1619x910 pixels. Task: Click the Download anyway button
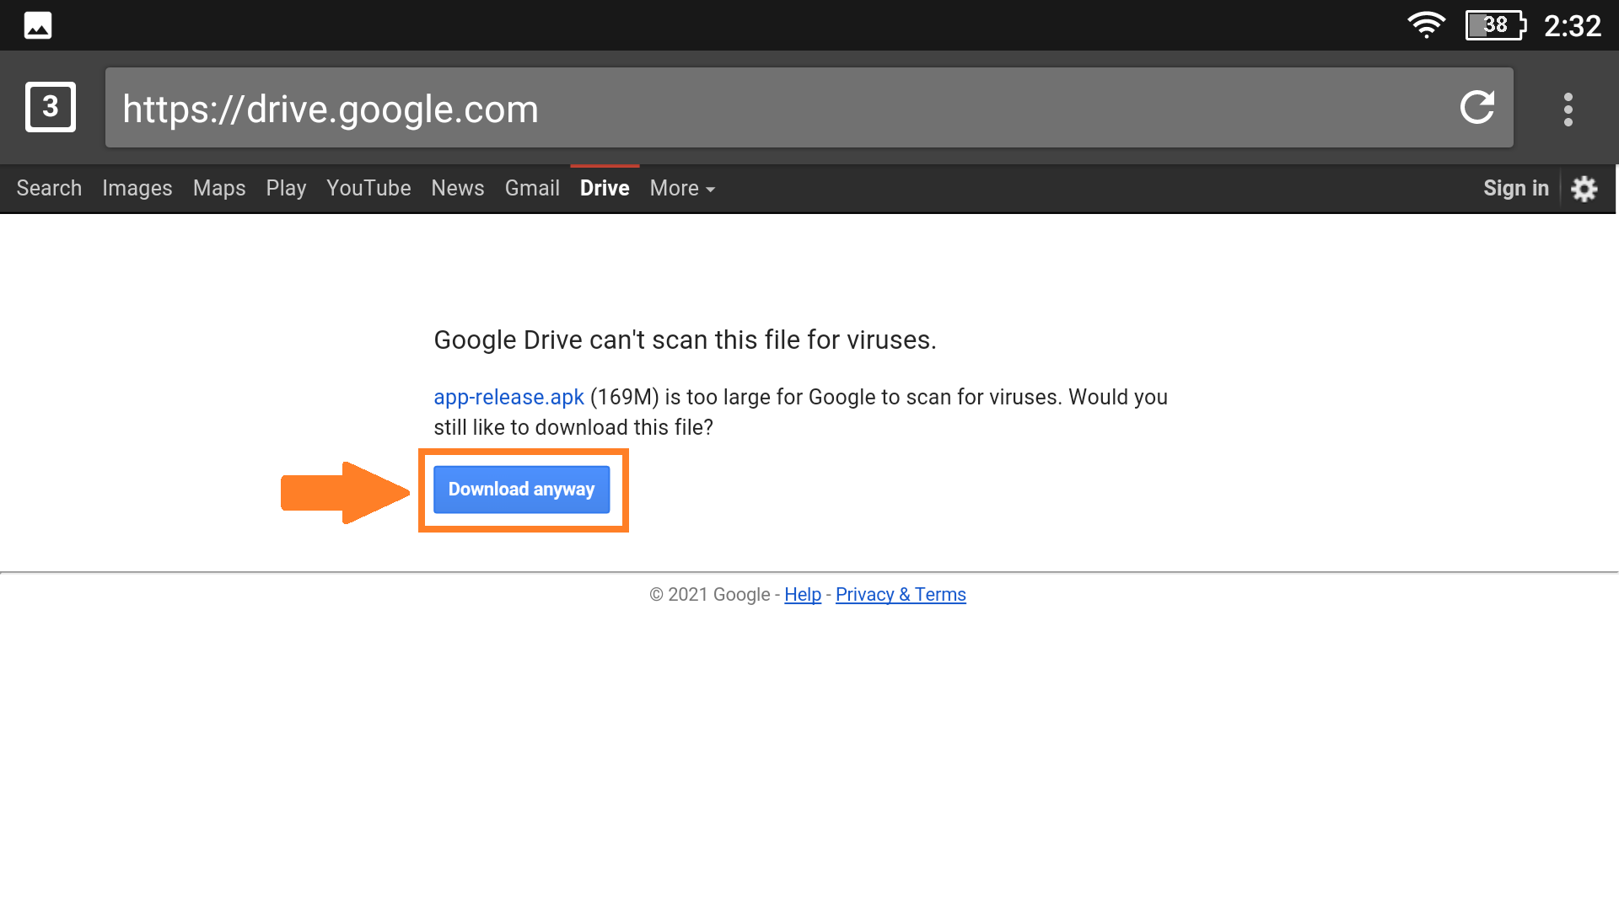tap(522, 490)
